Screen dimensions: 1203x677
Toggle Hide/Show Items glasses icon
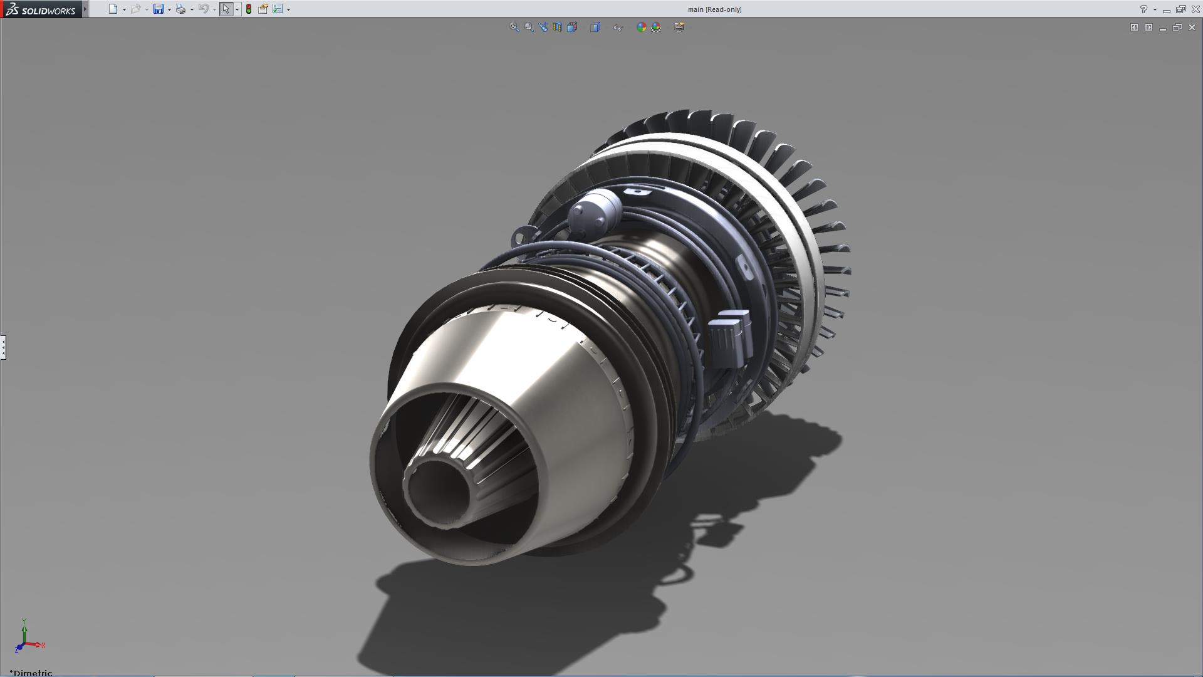pos(618,27)
